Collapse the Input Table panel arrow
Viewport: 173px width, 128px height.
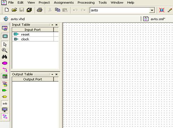pyautogui.click(x=52, y=25)
